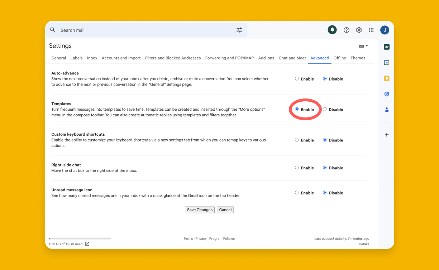Open the Google Calendar side panel
Image resolution: width=439 pixels, height=270 pixels.
tap(387, 62)
